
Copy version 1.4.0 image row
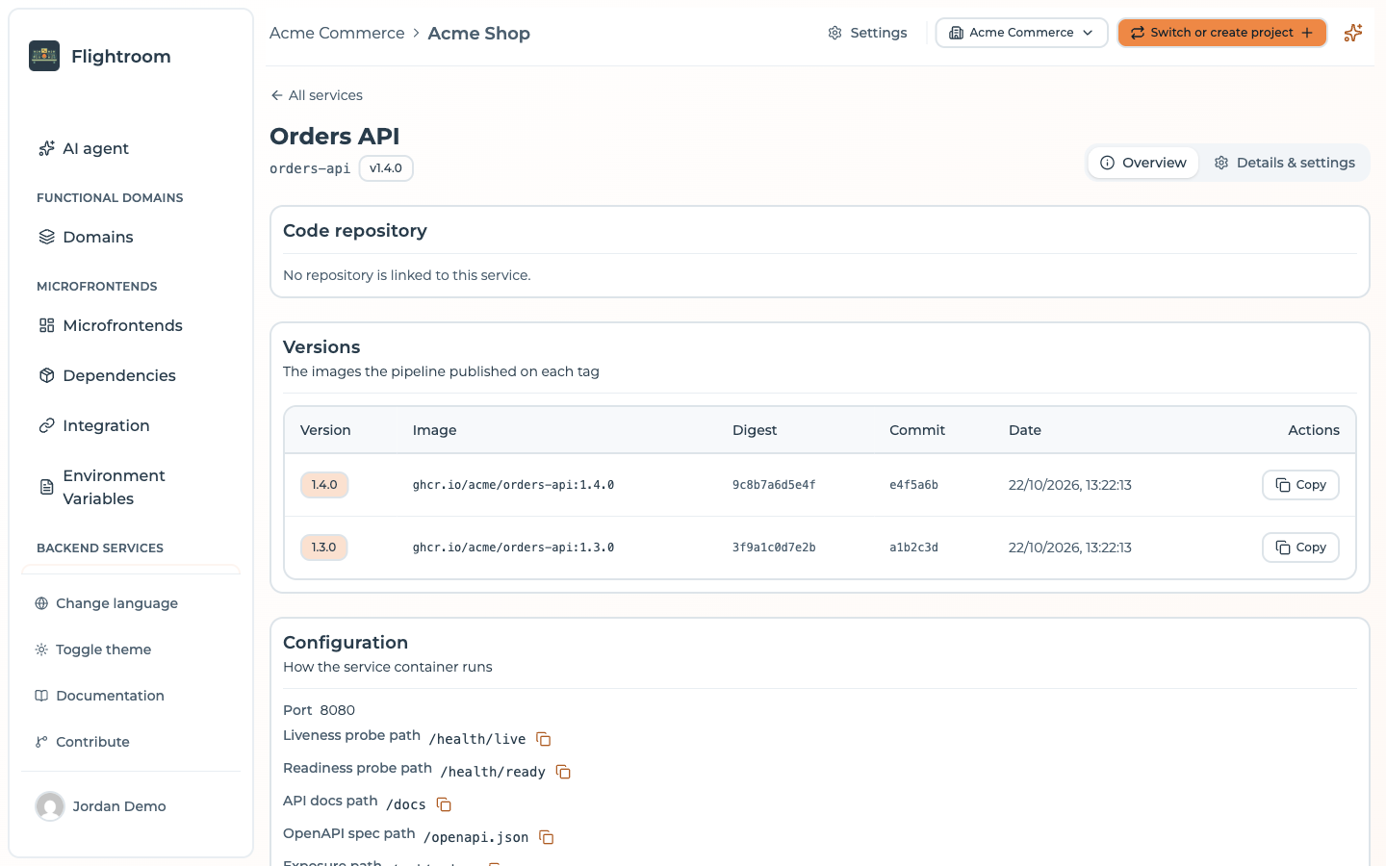tap(1300, 485)
